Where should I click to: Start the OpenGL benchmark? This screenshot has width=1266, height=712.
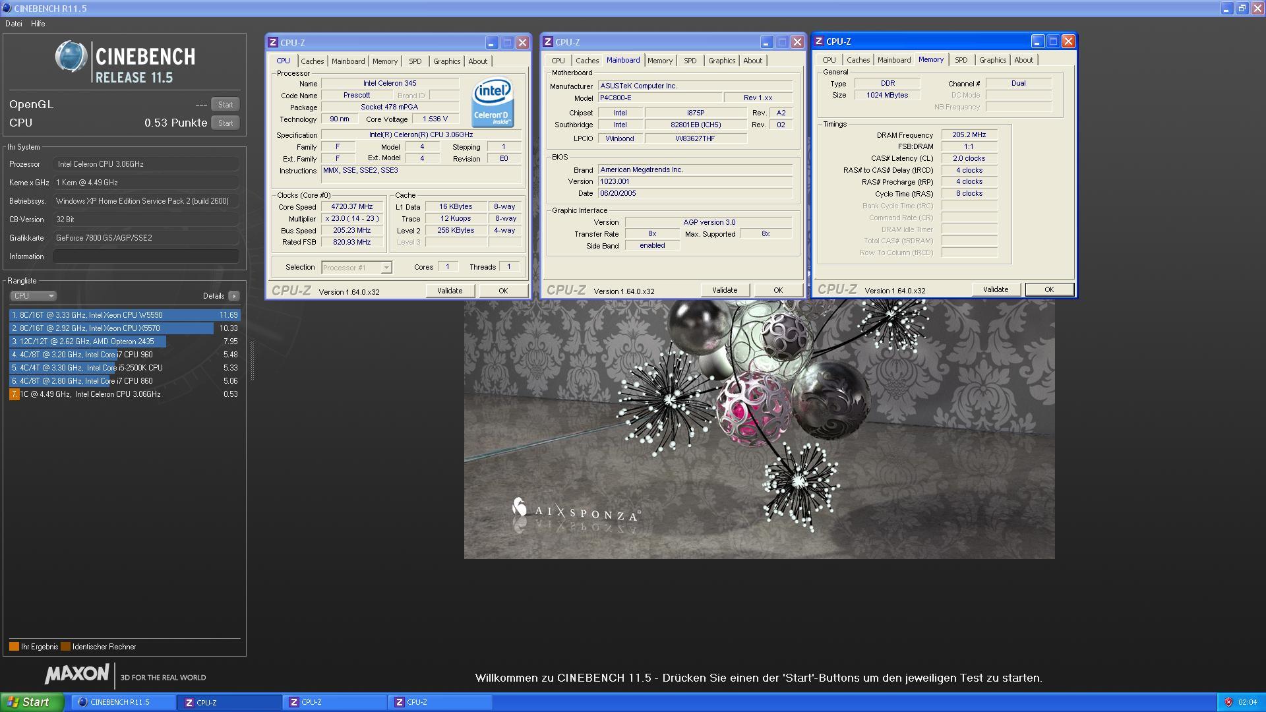pos(226,105)
